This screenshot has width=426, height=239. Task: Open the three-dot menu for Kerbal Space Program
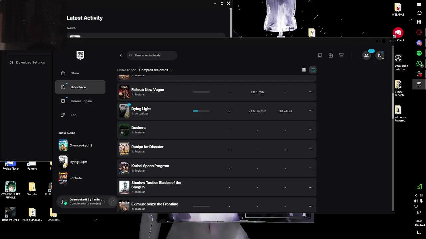311,168
